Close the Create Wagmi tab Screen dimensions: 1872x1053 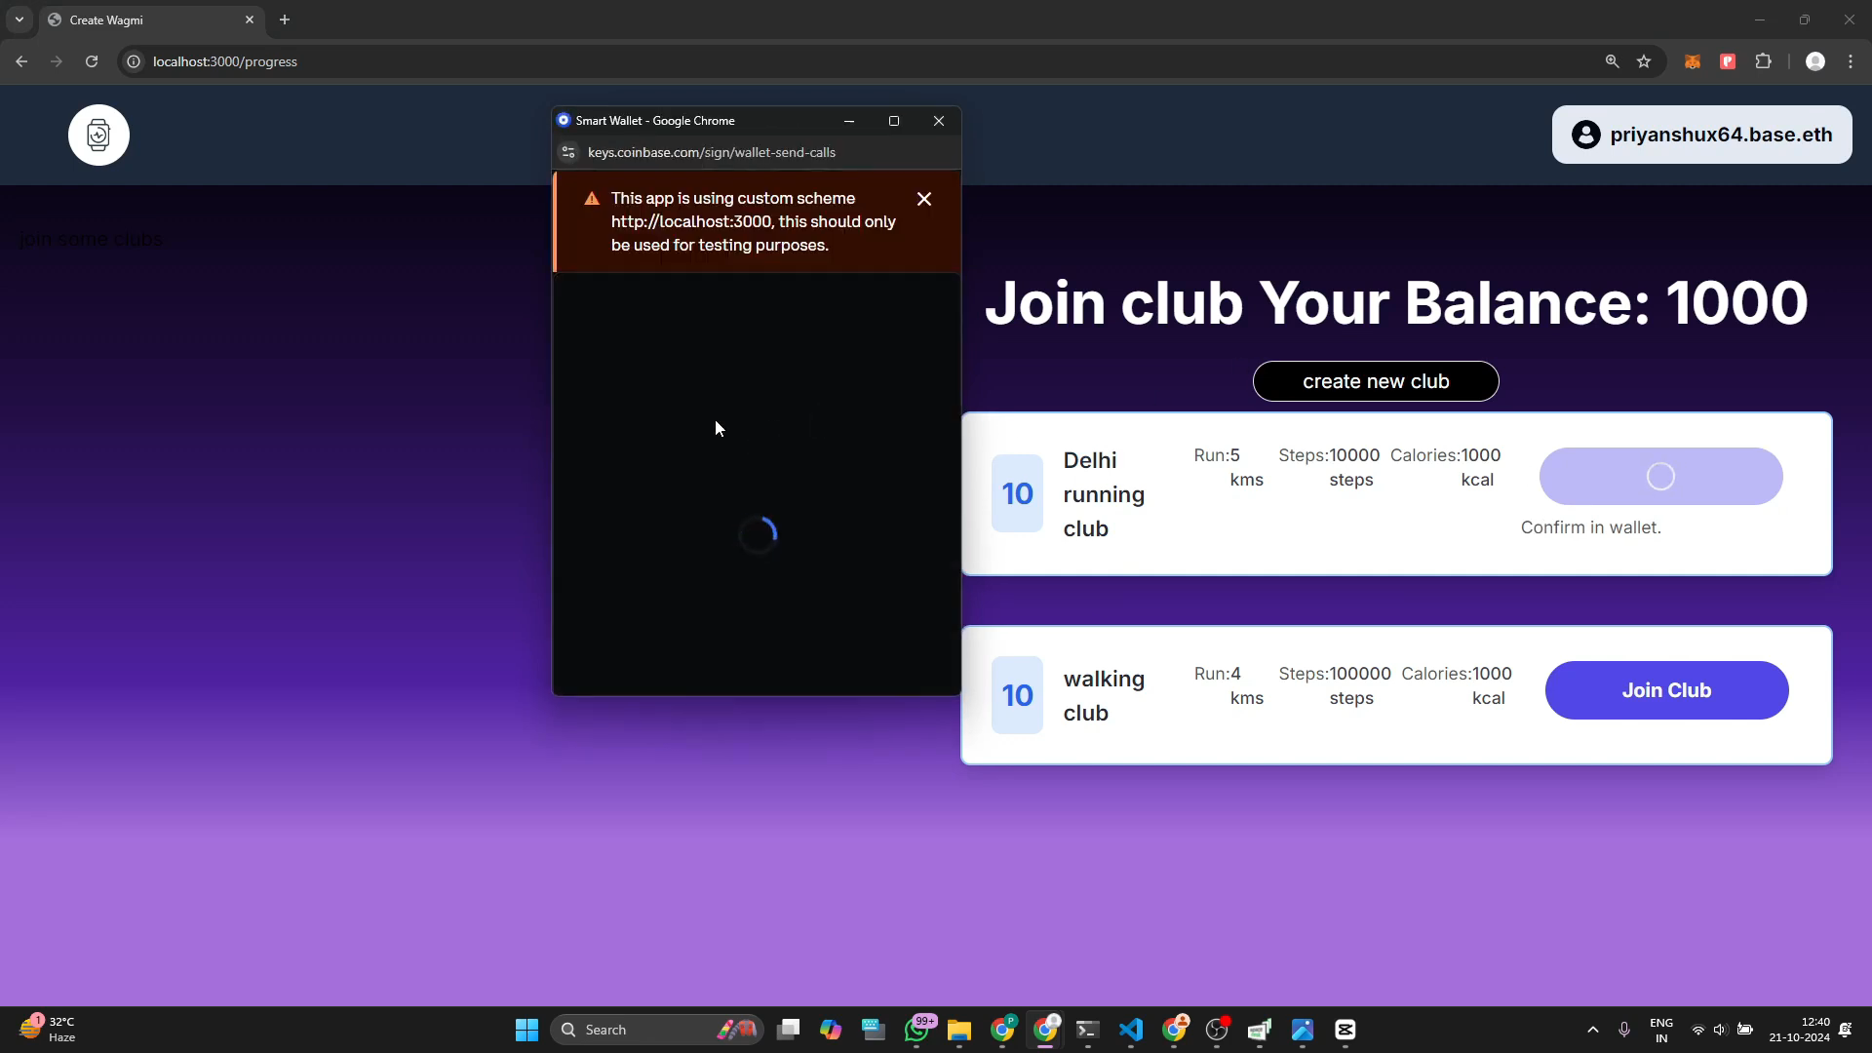coord(250,19)
